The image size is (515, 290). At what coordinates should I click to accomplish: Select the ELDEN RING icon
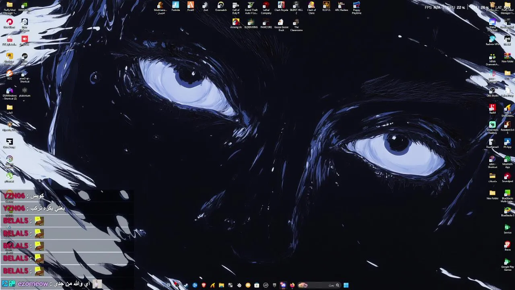(x=251, y=24)
